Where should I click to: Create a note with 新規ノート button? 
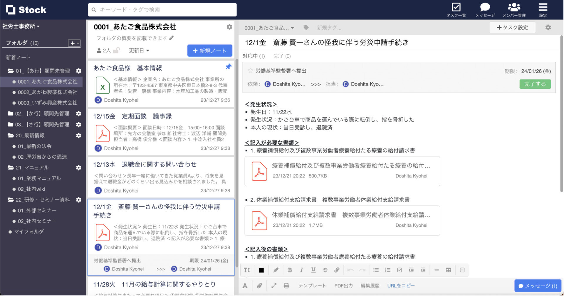209,50
